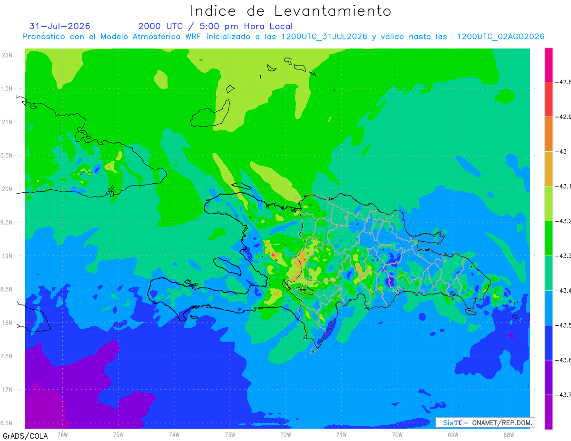Click the colorbar value "-43.2"
The image size is (571, 441).
(563, 221)
